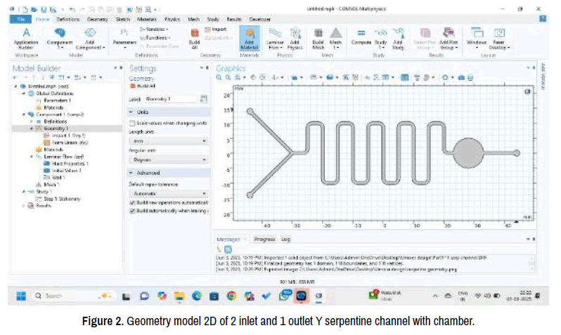Toggle Build new operations automatically checkbox
This screenshot has width=561, height=335.
point(133,202)
